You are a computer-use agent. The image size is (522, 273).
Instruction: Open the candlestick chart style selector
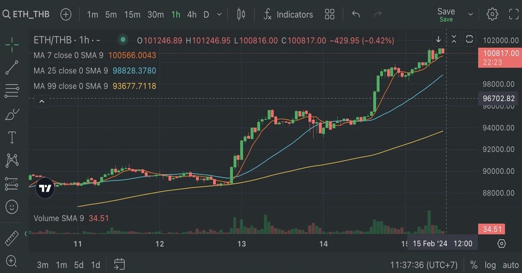point(241,14)
